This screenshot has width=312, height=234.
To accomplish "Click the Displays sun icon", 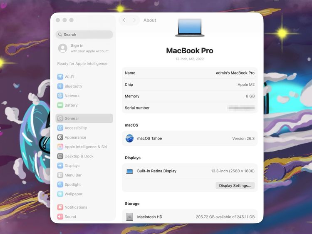I will [60, 166].
